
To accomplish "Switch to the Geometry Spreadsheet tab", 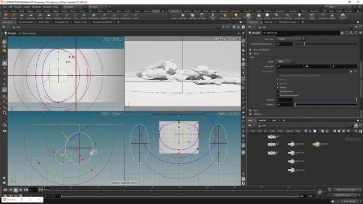I will tap(102, 22).
